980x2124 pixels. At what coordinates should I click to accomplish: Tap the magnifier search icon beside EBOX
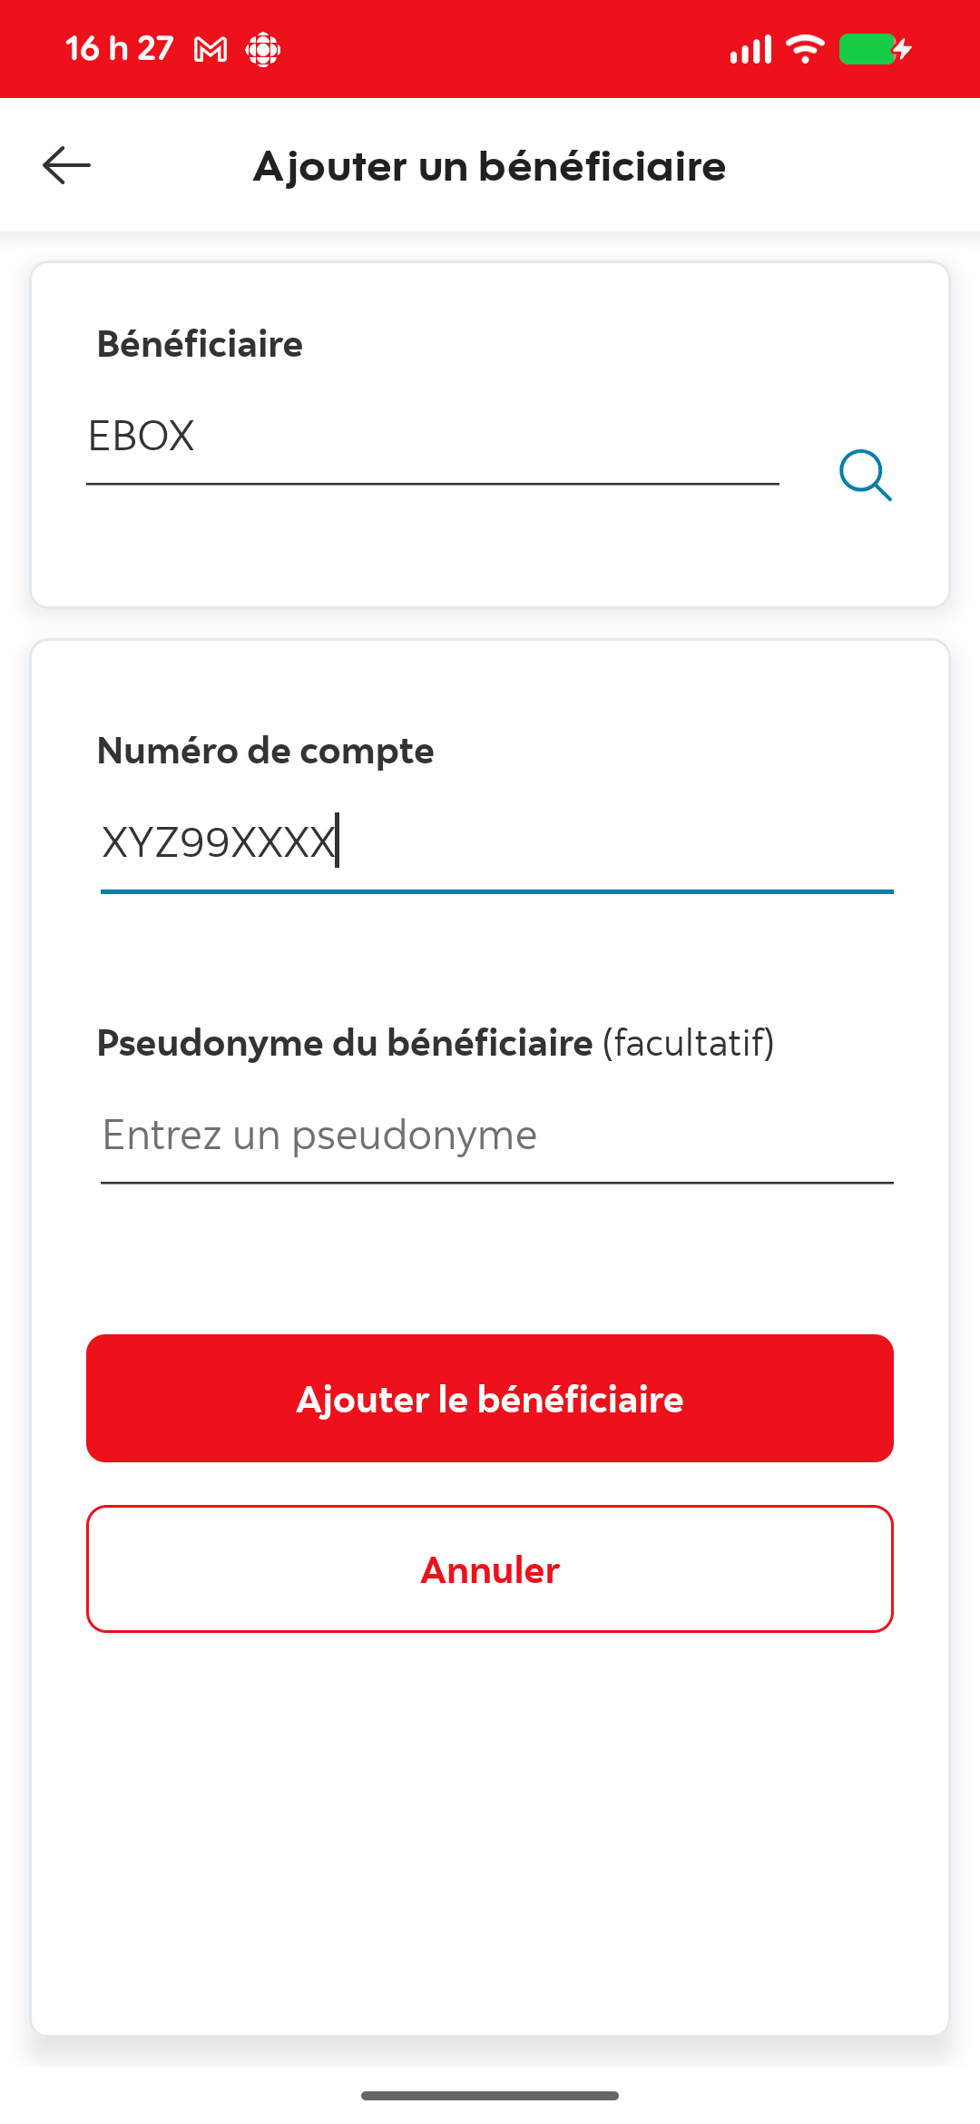click(865, 475)
